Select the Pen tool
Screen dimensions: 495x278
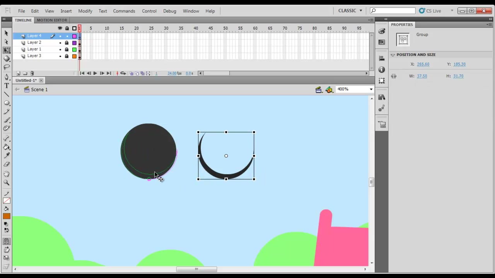7,77
